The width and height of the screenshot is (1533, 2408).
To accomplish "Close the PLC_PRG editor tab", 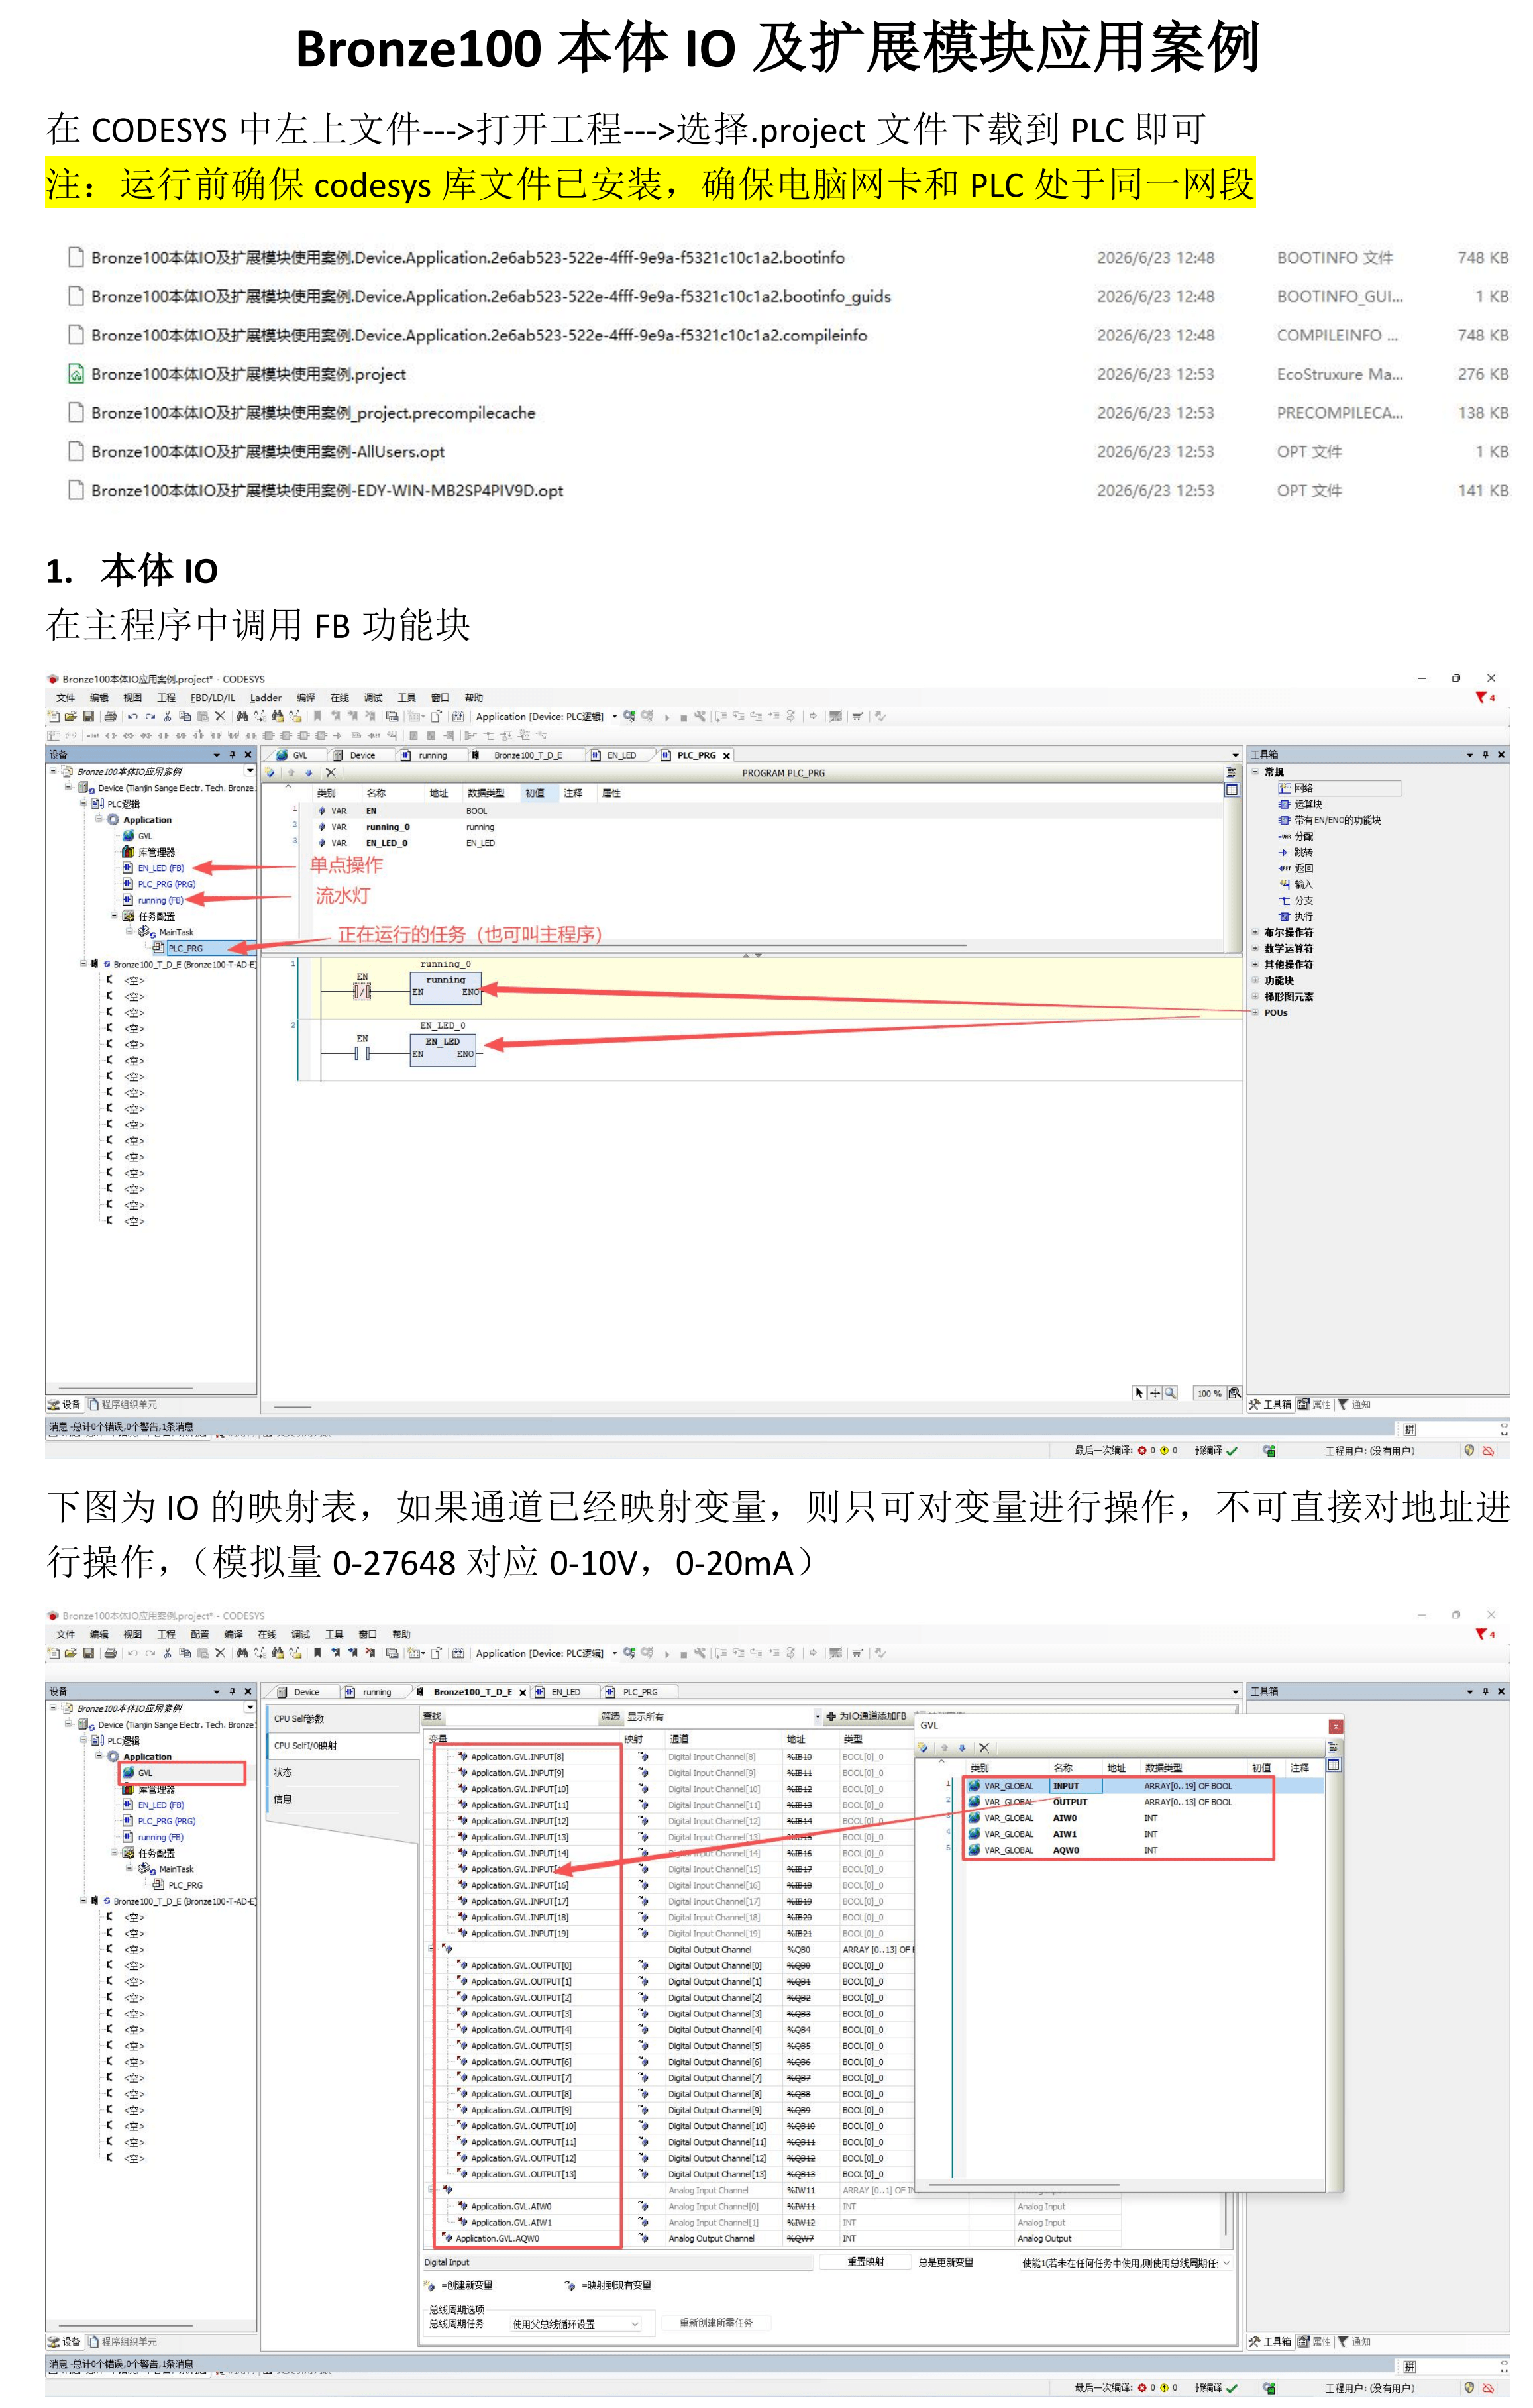I will [727, 755].
